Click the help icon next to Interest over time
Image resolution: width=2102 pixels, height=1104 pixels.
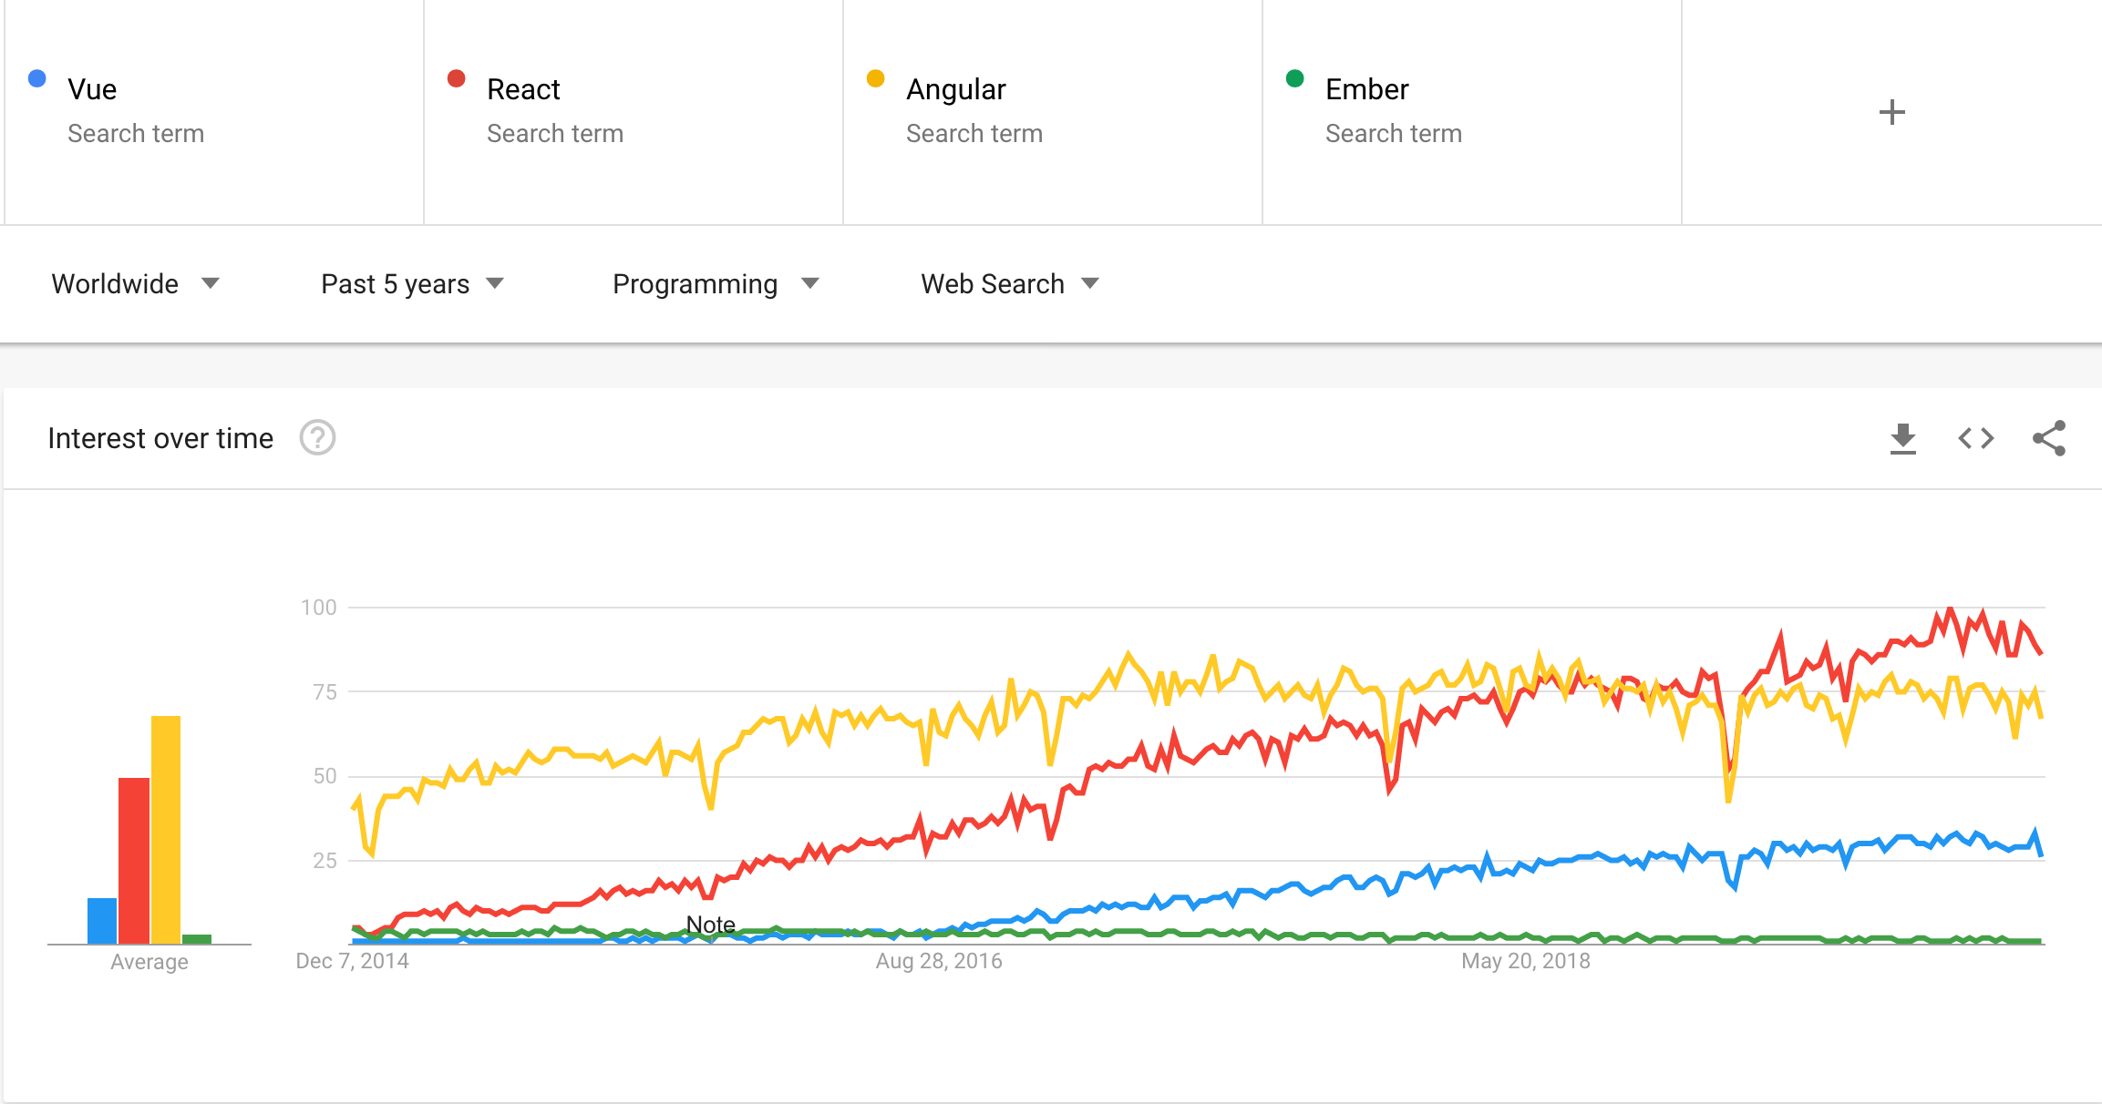[317, 437]
